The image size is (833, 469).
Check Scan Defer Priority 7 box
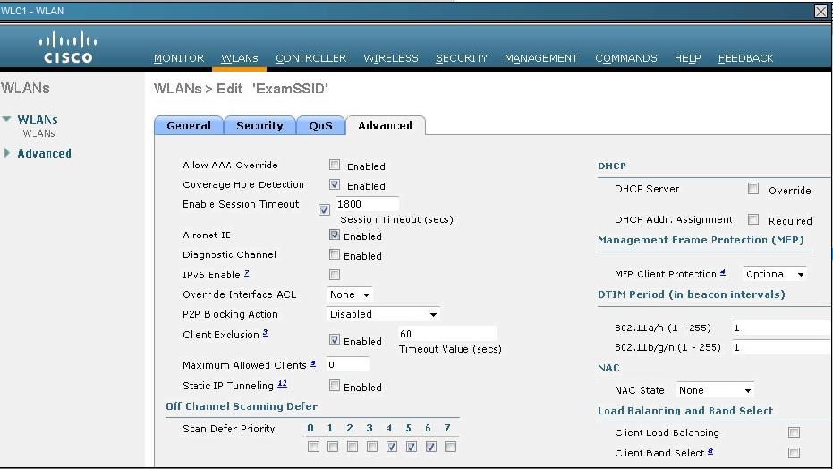click(451, 447)
